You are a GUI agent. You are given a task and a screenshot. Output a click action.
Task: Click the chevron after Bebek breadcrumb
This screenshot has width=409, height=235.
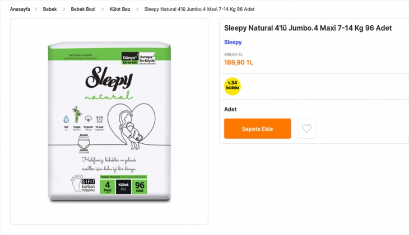(x=63, y=10)
